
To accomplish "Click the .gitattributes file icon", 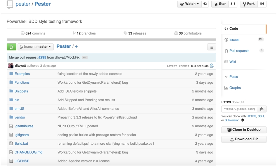I will tap(11, 126).
